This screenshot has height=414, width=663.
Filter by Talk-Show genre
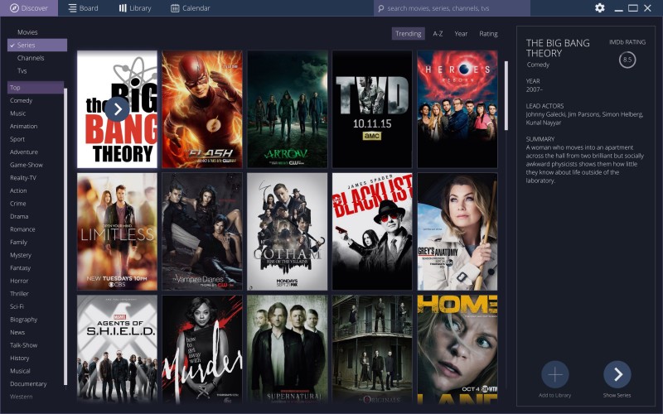[24, 345]
